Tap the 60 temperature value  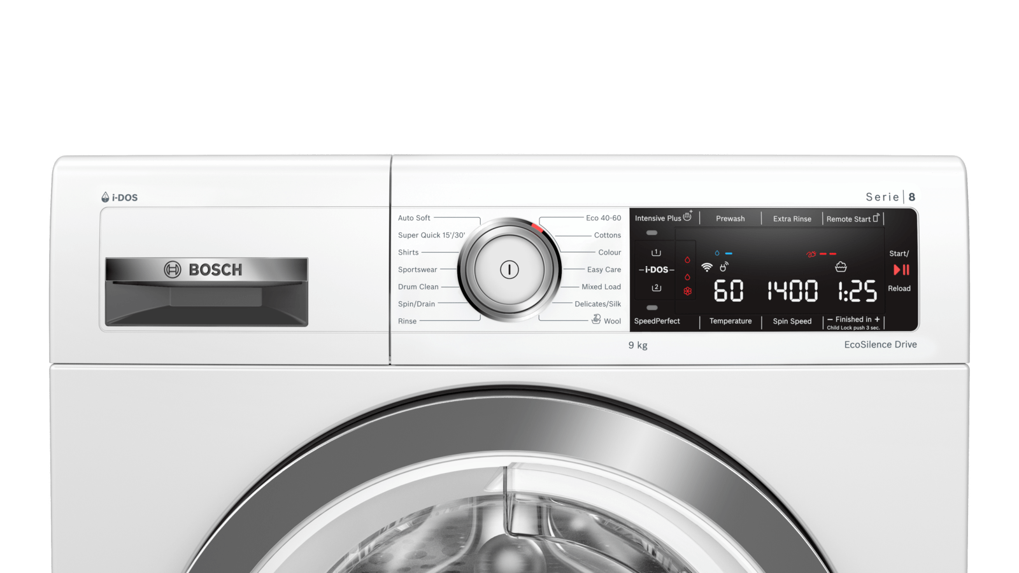[729, 291]
